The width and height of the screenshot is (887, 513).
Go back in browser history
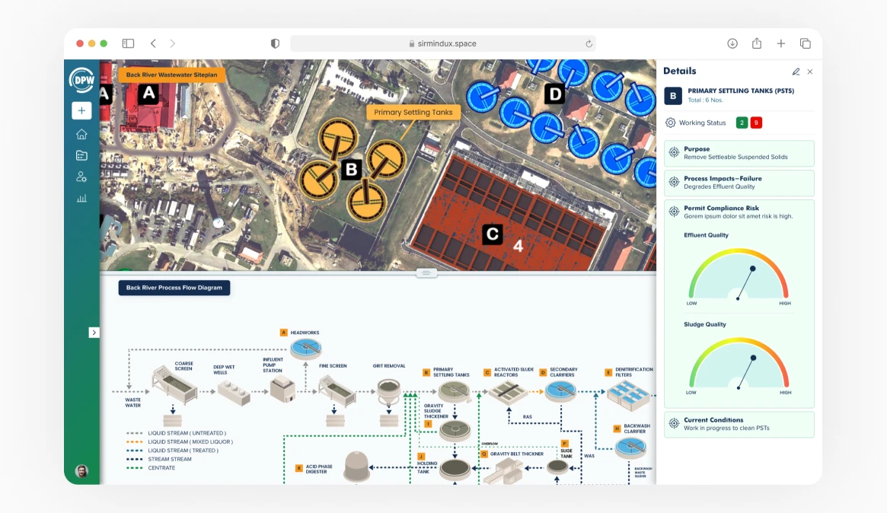coord(153,43)
